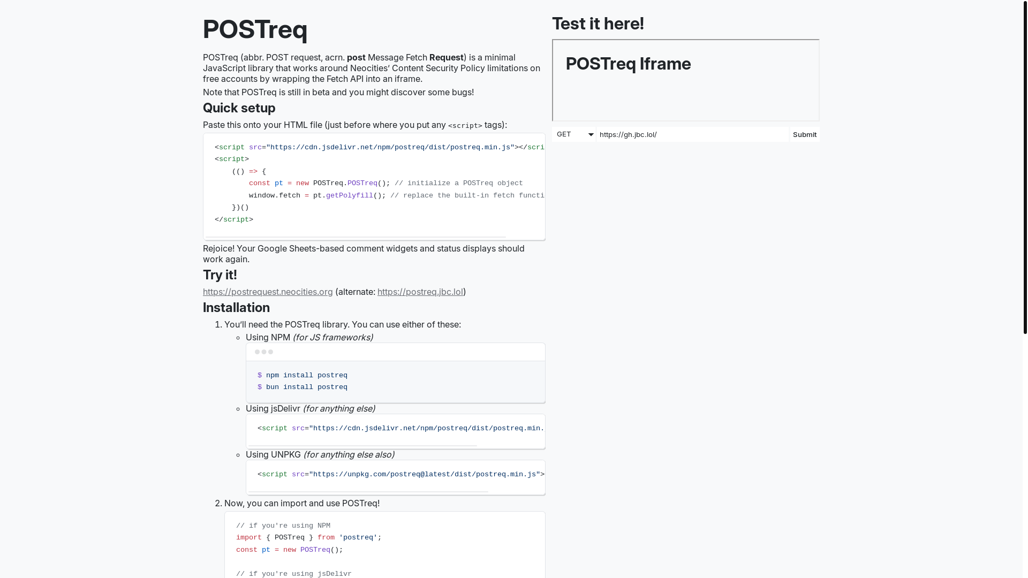Click the 'Using NPM (for JS frameworks)' item

309,337
